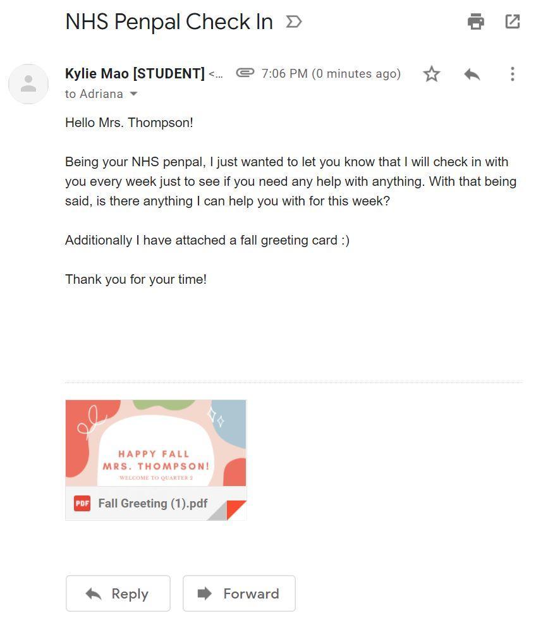Click the red PDF file icon
This screenshot has height=644, width=536.
82,503
